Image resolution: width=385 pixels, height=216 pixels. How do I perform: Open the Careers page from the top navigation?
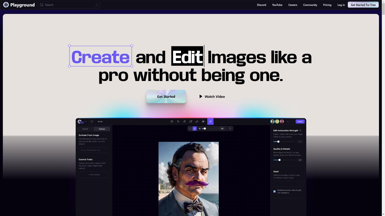(x=293, y=5)
